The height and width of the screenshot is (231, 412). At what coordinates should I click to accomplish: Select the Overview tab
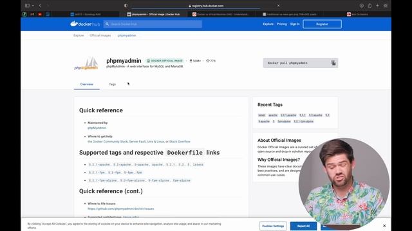coord(87,84)
